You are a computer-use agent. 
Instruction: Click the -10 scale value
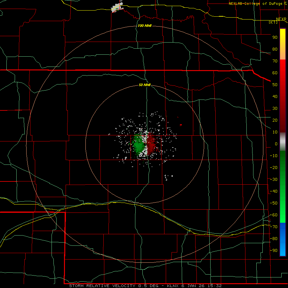pos(274,156)
